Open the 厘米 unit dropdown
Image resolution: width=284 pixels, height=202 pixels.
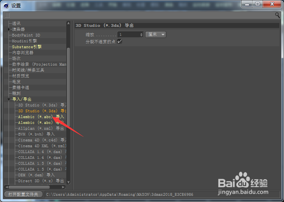[156, 34]
